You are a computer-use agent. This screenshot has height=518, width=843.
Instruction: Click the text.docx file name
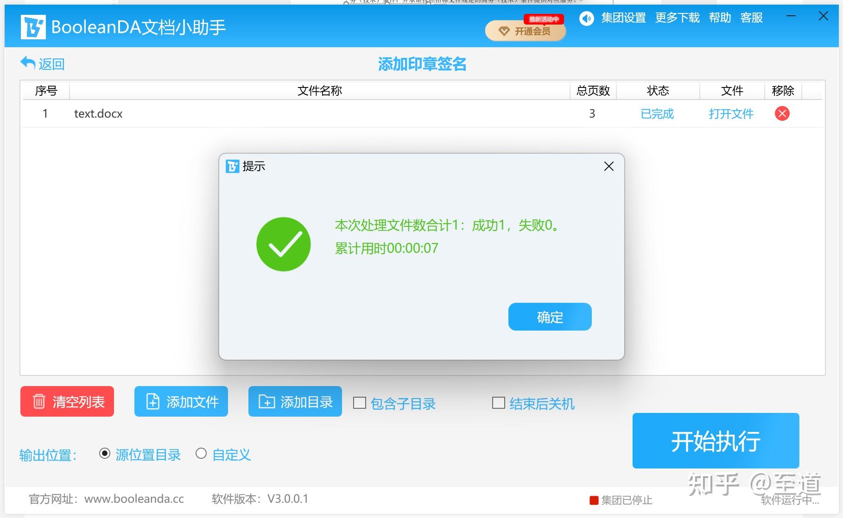pyautogui.click(x=98, y=114)
